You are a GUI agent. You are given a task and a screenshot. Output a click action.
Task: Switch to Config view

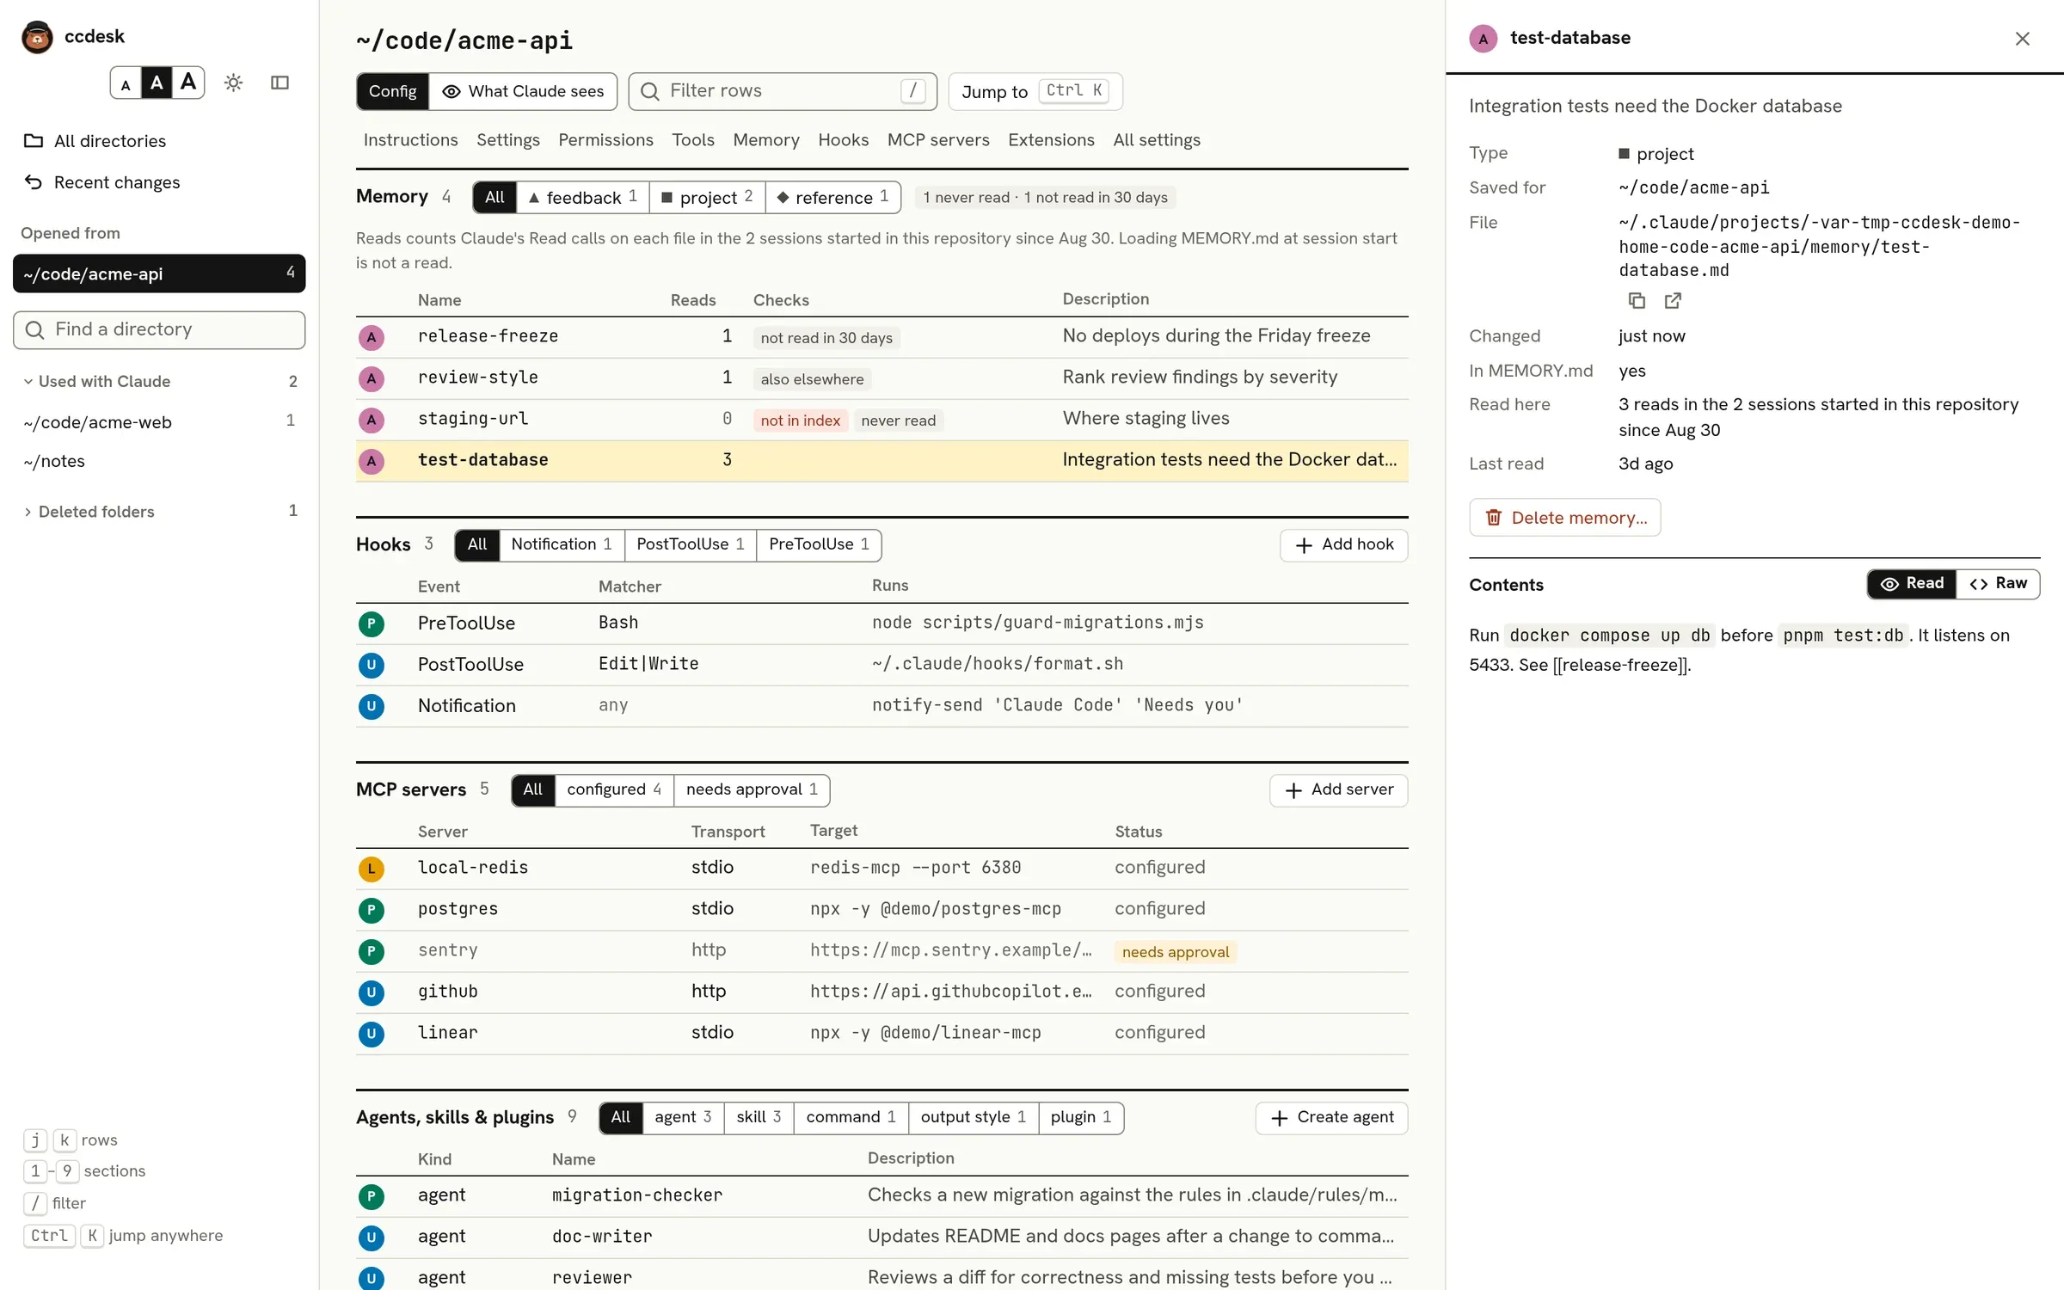(393, 91)
